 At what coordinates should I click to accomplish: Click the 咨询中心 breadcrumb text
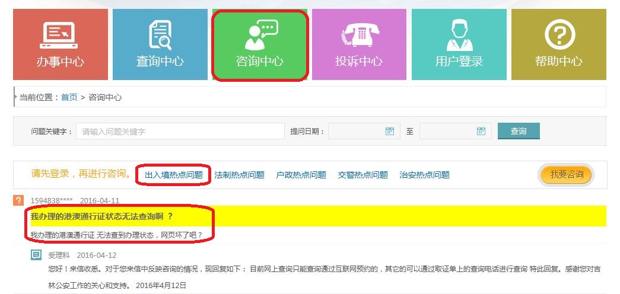click(x=105, y=97)
